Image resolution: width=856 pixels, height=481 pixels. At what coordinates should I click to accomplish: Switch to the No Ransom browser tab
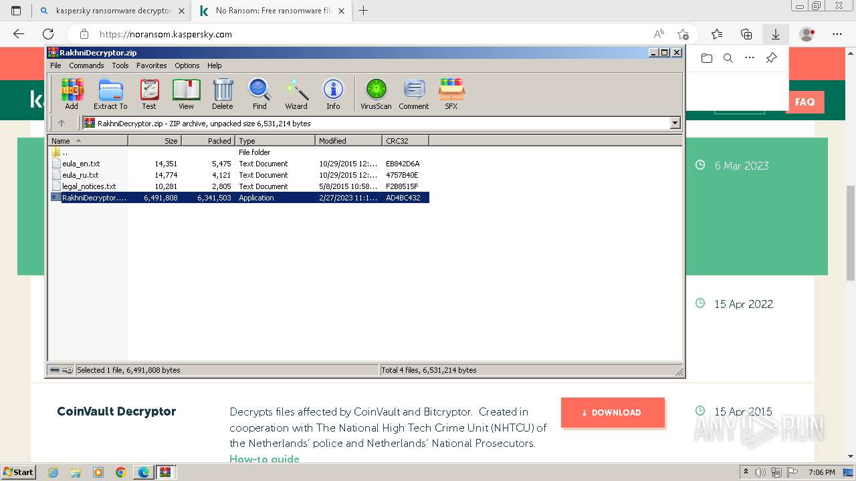click(x=274, y=11)
